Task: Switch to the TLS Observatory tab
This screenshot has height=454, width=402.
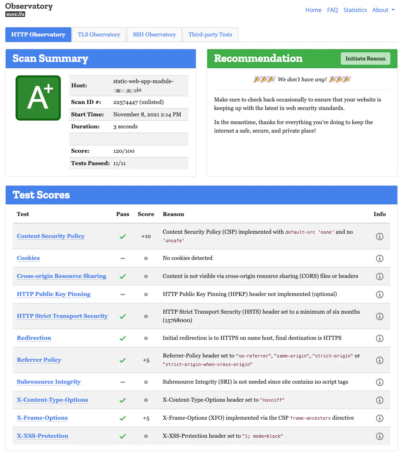Action: (99, 34)
